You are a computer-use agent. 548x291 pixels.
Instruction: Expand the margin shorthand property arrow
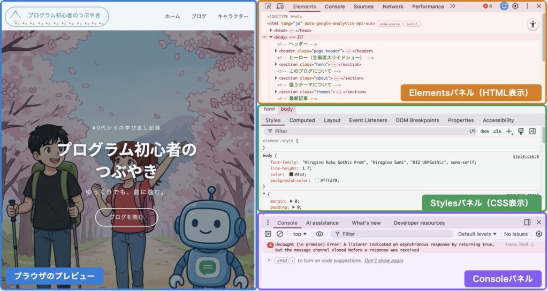pyautogui.click(x=292, y=201)
